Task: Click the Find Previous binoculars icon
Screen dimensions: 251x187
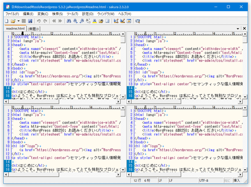Action: pyautogui.click(x=82, y=21)
